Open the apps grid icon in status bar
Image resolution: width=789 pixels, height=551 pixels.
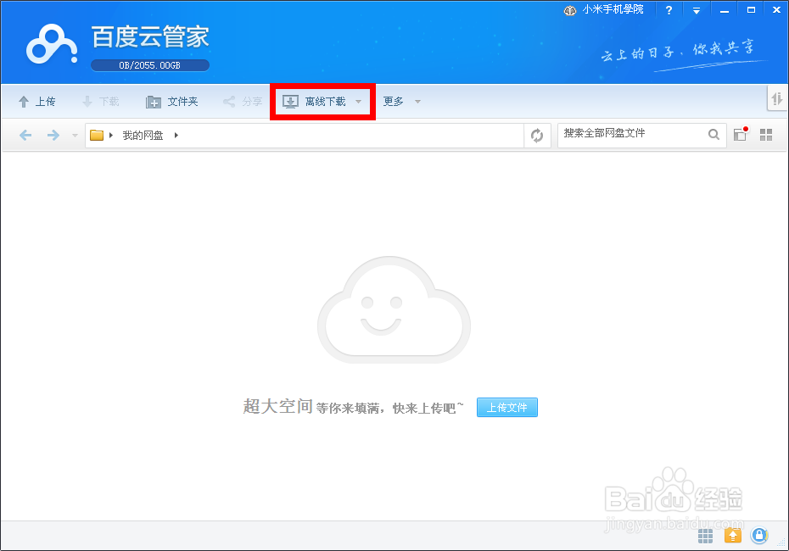706,536
